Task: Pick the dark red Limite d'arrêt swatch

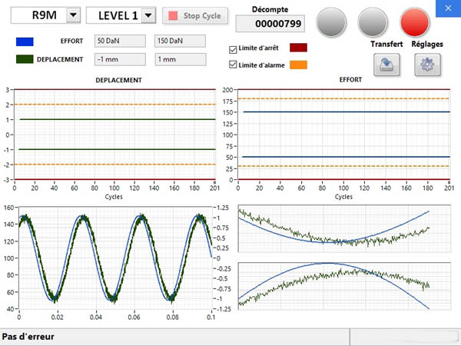Action: click(299, 48)
